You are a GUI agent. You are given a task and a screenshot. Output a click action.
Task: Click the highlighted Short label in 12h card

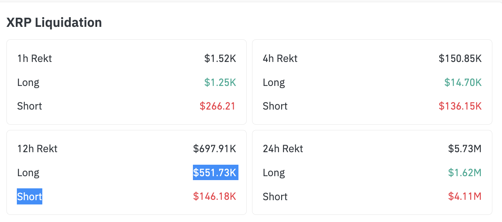click(x=29, y=197)
